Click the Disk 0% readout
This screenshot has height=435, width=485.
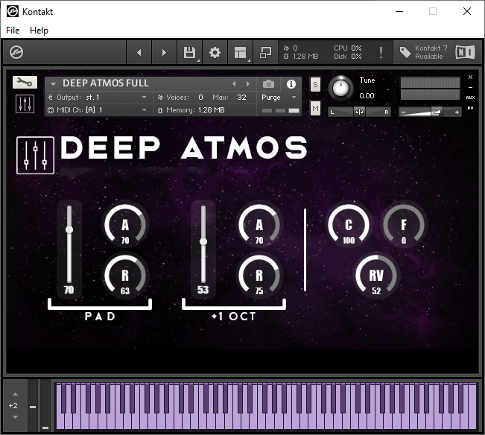click(348, 57)
